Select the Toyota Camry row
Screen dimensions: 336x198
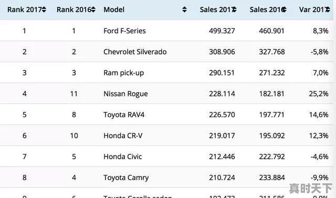click(x=166, y=178)
